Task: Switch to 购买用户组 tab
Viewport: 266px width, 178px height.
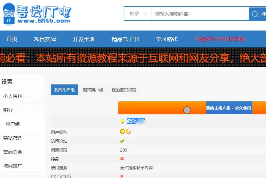Action: (93, 90)
